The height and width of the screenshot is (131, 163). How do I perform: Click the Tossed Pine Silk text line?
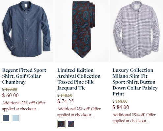(x=75, y=82)
